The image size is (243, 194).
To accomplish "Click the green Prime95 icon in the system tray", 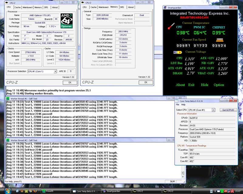I will pyautogui.click(x=222, y=191).
